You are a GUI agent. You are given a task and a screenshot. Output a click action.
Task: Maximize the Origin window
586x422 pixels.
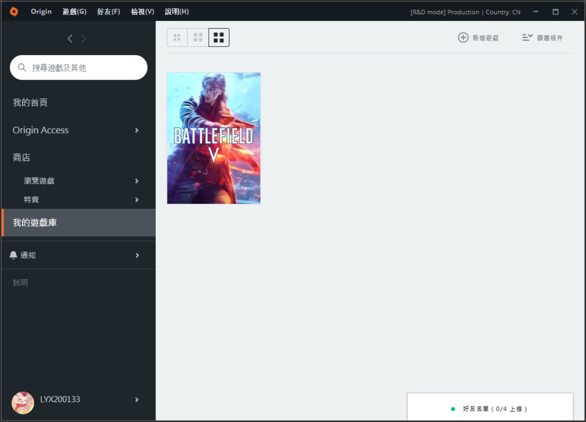click(556, 12)
